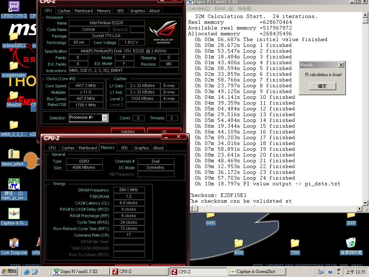Image resolution: width=369 pixels, height=277 pixels.
Task: Click the Core Speed 4917.3 MHz field
Action: [86, 86]
